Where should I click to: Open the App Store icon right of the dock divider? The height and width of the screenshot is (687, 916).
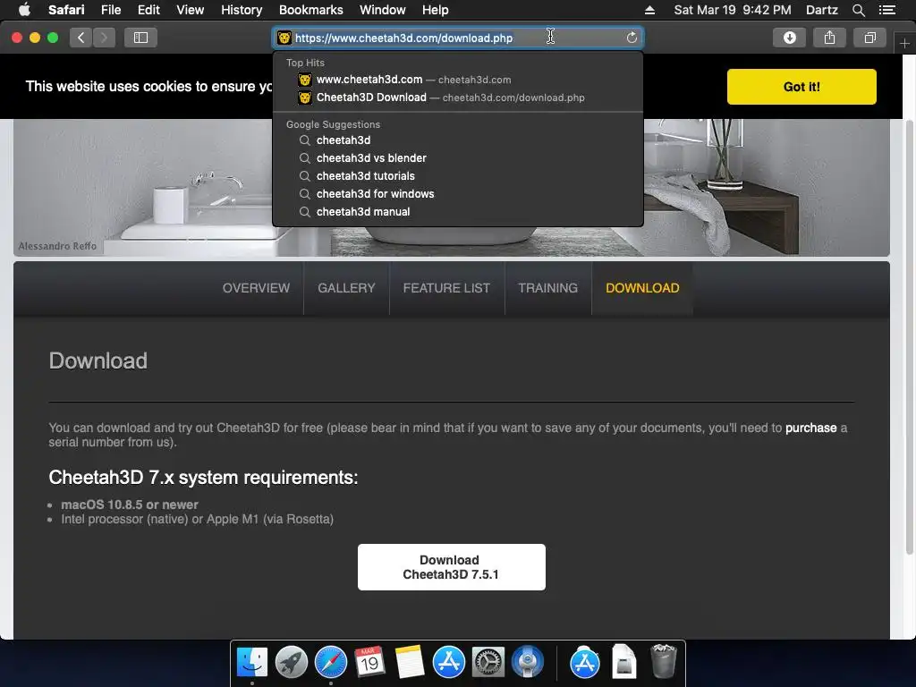tap(585, 662)
